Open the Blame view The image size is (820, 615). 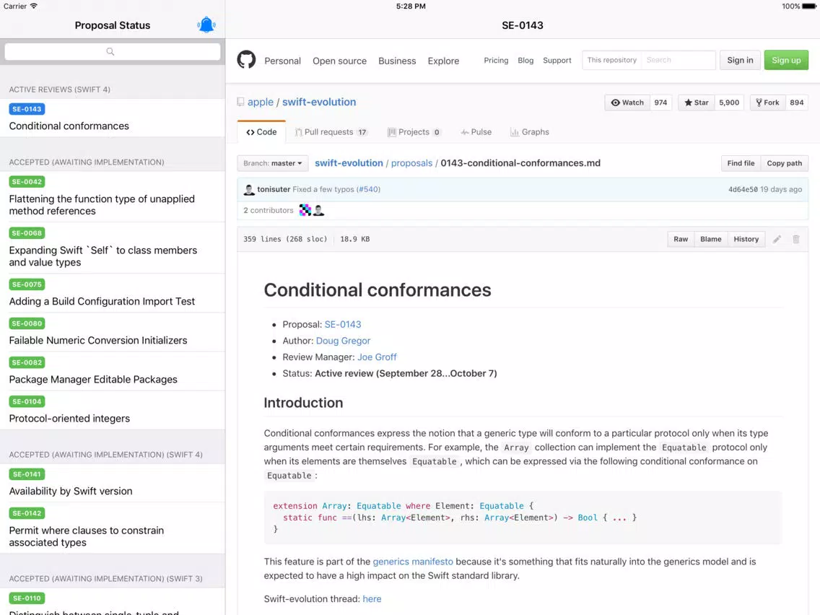710,239
